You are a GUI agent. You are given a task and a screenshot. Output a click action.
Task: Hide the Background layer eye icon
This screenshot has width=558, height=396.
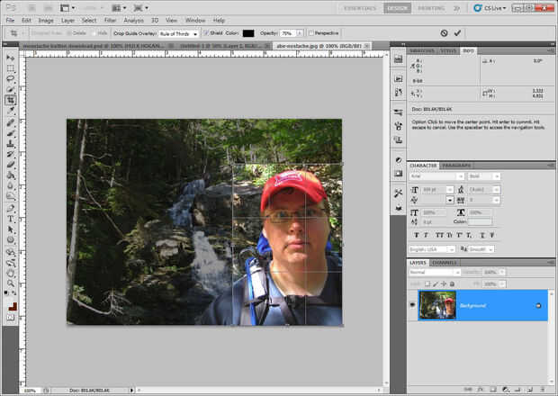tap(412, 305)
